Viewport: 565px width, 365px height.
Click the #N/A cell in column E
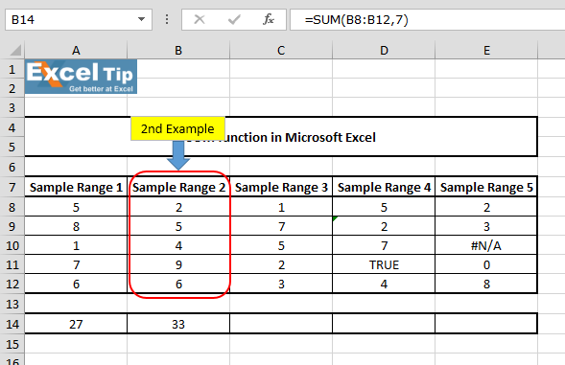(486, 245)
